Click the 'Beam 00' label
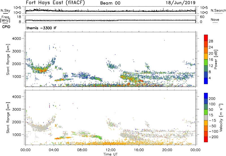The width and height of the screenshot is (226, 156). point(110,3)
